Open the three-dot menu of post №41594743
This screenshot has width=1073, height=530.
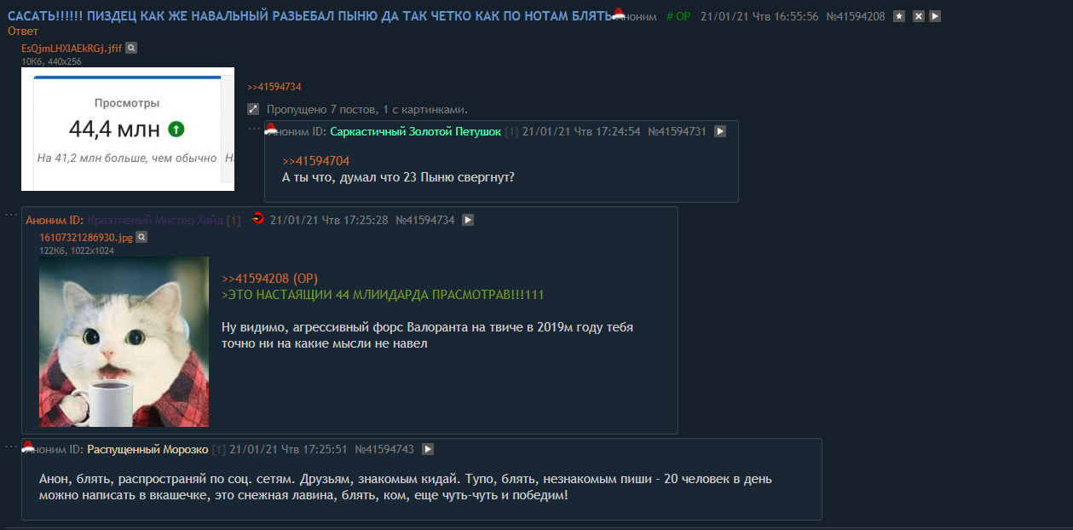tap(11, 446)
